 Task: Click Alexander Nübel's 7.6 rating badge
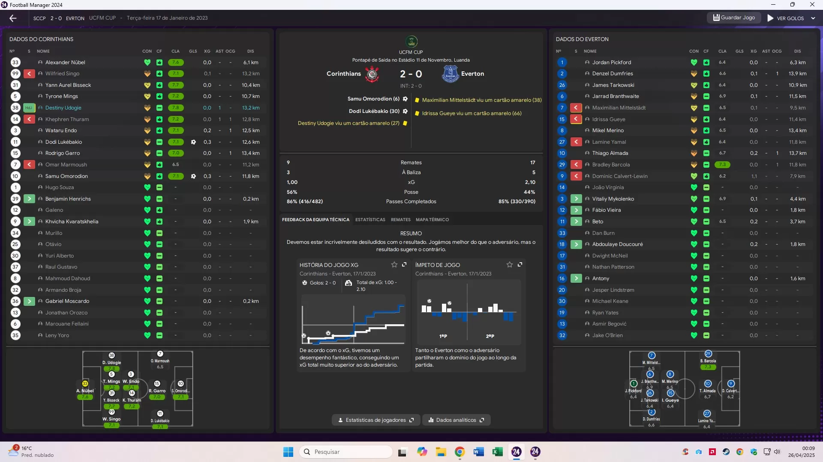[176, 62]
